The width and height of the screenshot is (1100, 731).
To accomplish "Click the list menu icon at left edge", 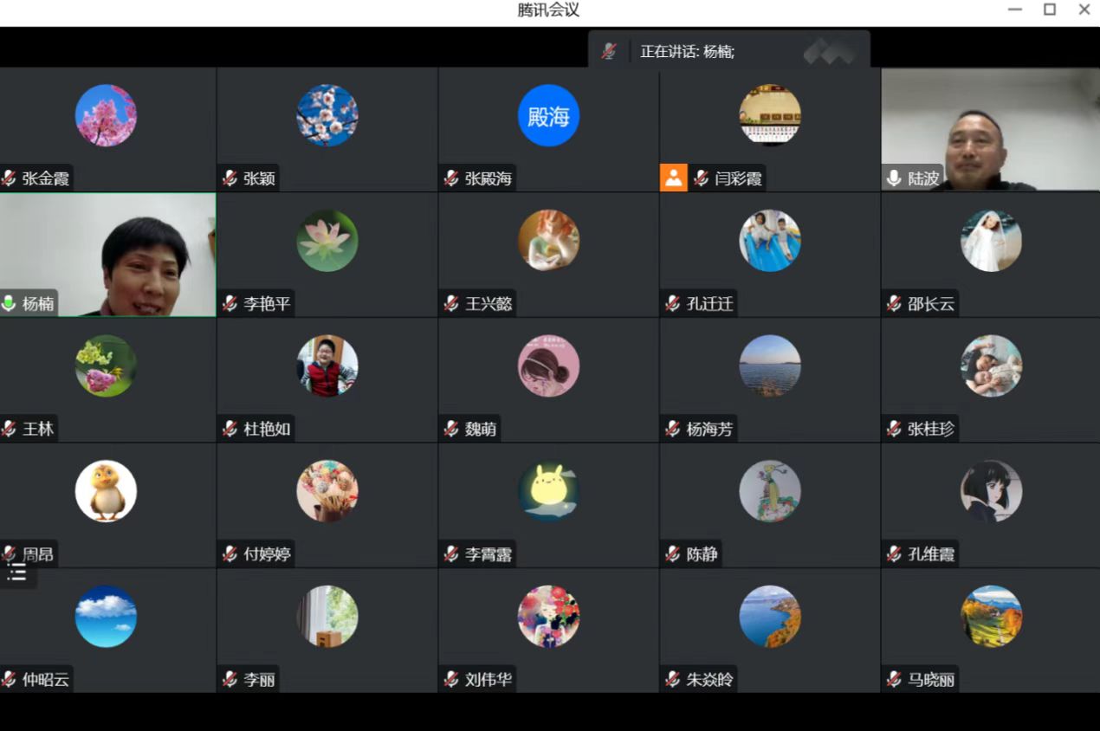I will [17, 573].
